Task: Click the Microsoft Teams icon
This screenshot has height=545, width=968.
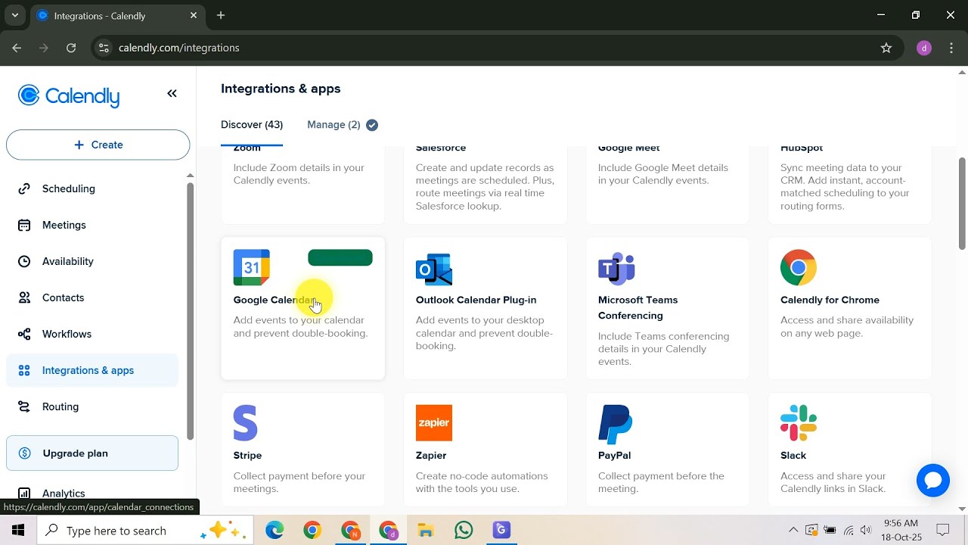Action: pos(616,269)
